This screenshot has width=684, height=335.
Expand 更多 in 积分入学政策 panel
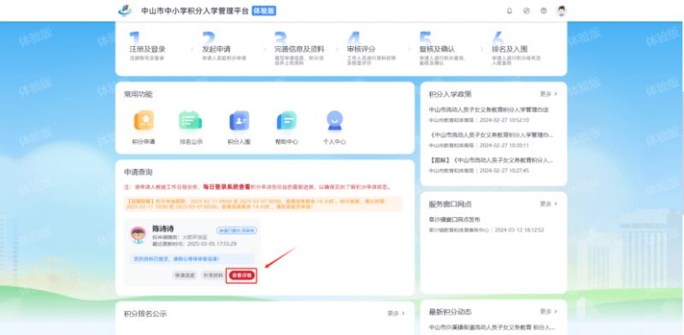[x=548, y=94]
